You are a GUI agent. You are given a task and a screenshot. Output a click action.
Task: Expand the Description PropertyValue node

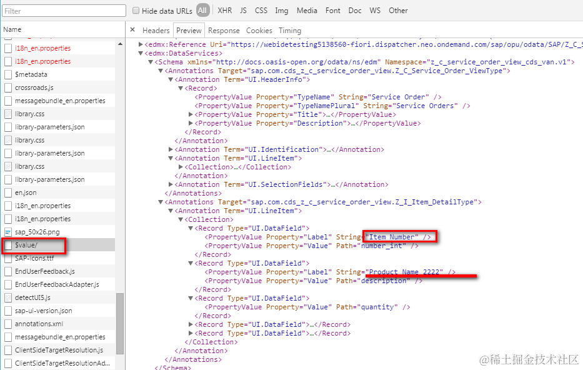[191, 123]
